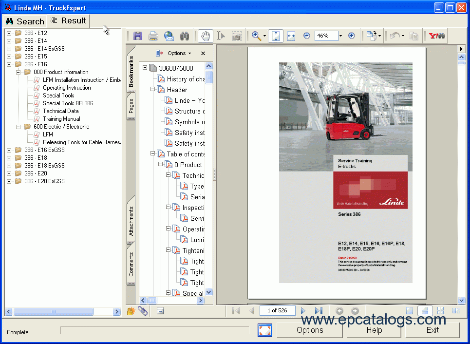Click the expand current bookmark icon

[x=159, y=53]
